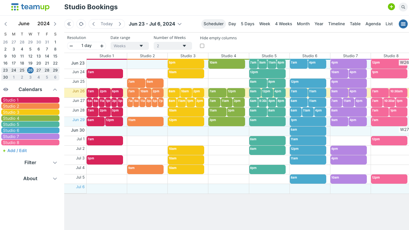Image resolution: width=409 pixels, height=230 pixels.
Task: Switch to Week view
Action: pos(265,24)
